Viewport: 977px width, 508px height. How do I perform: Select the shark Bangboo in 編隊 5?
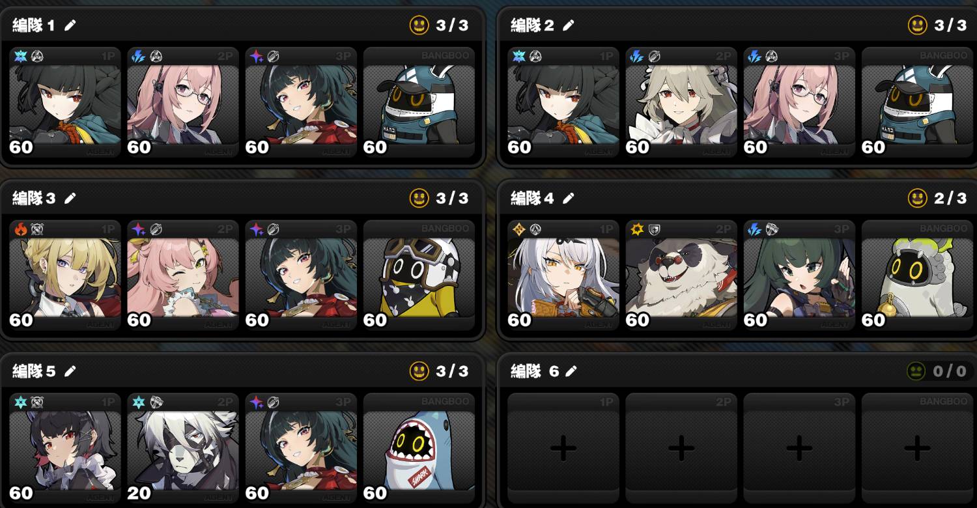pos(419,447)
